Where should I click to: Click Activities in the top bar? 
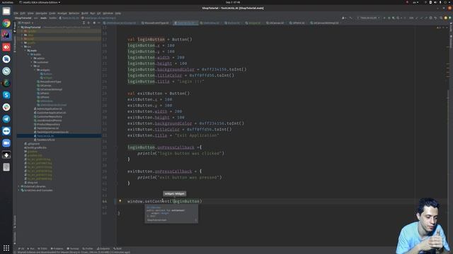[7, 2]
